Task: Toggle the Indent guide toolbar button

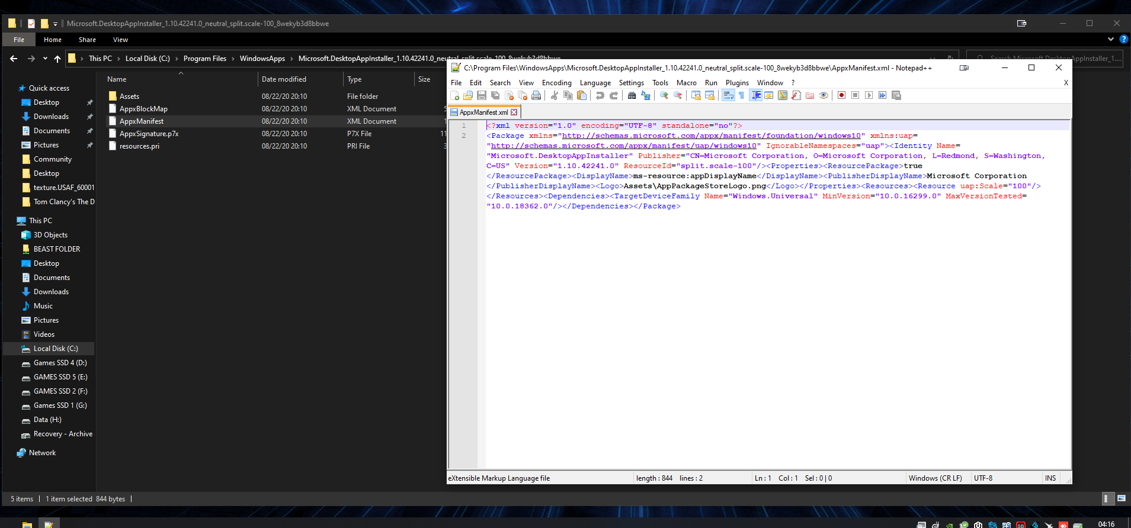Action: pyautogui.click(x=755, y=95)
